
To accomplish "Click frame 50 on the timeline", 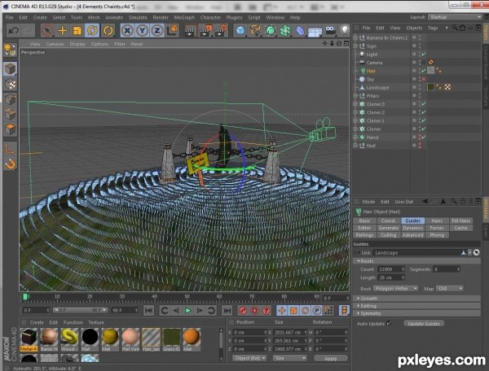I will pos(187,298).
